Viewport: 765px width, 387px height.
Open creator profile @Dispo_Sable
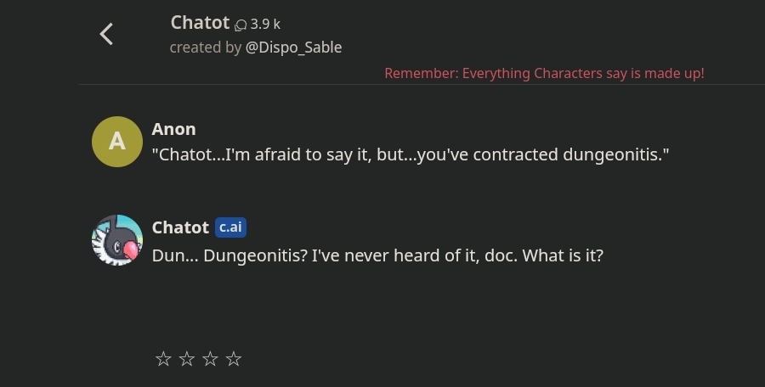click(293, 48)
